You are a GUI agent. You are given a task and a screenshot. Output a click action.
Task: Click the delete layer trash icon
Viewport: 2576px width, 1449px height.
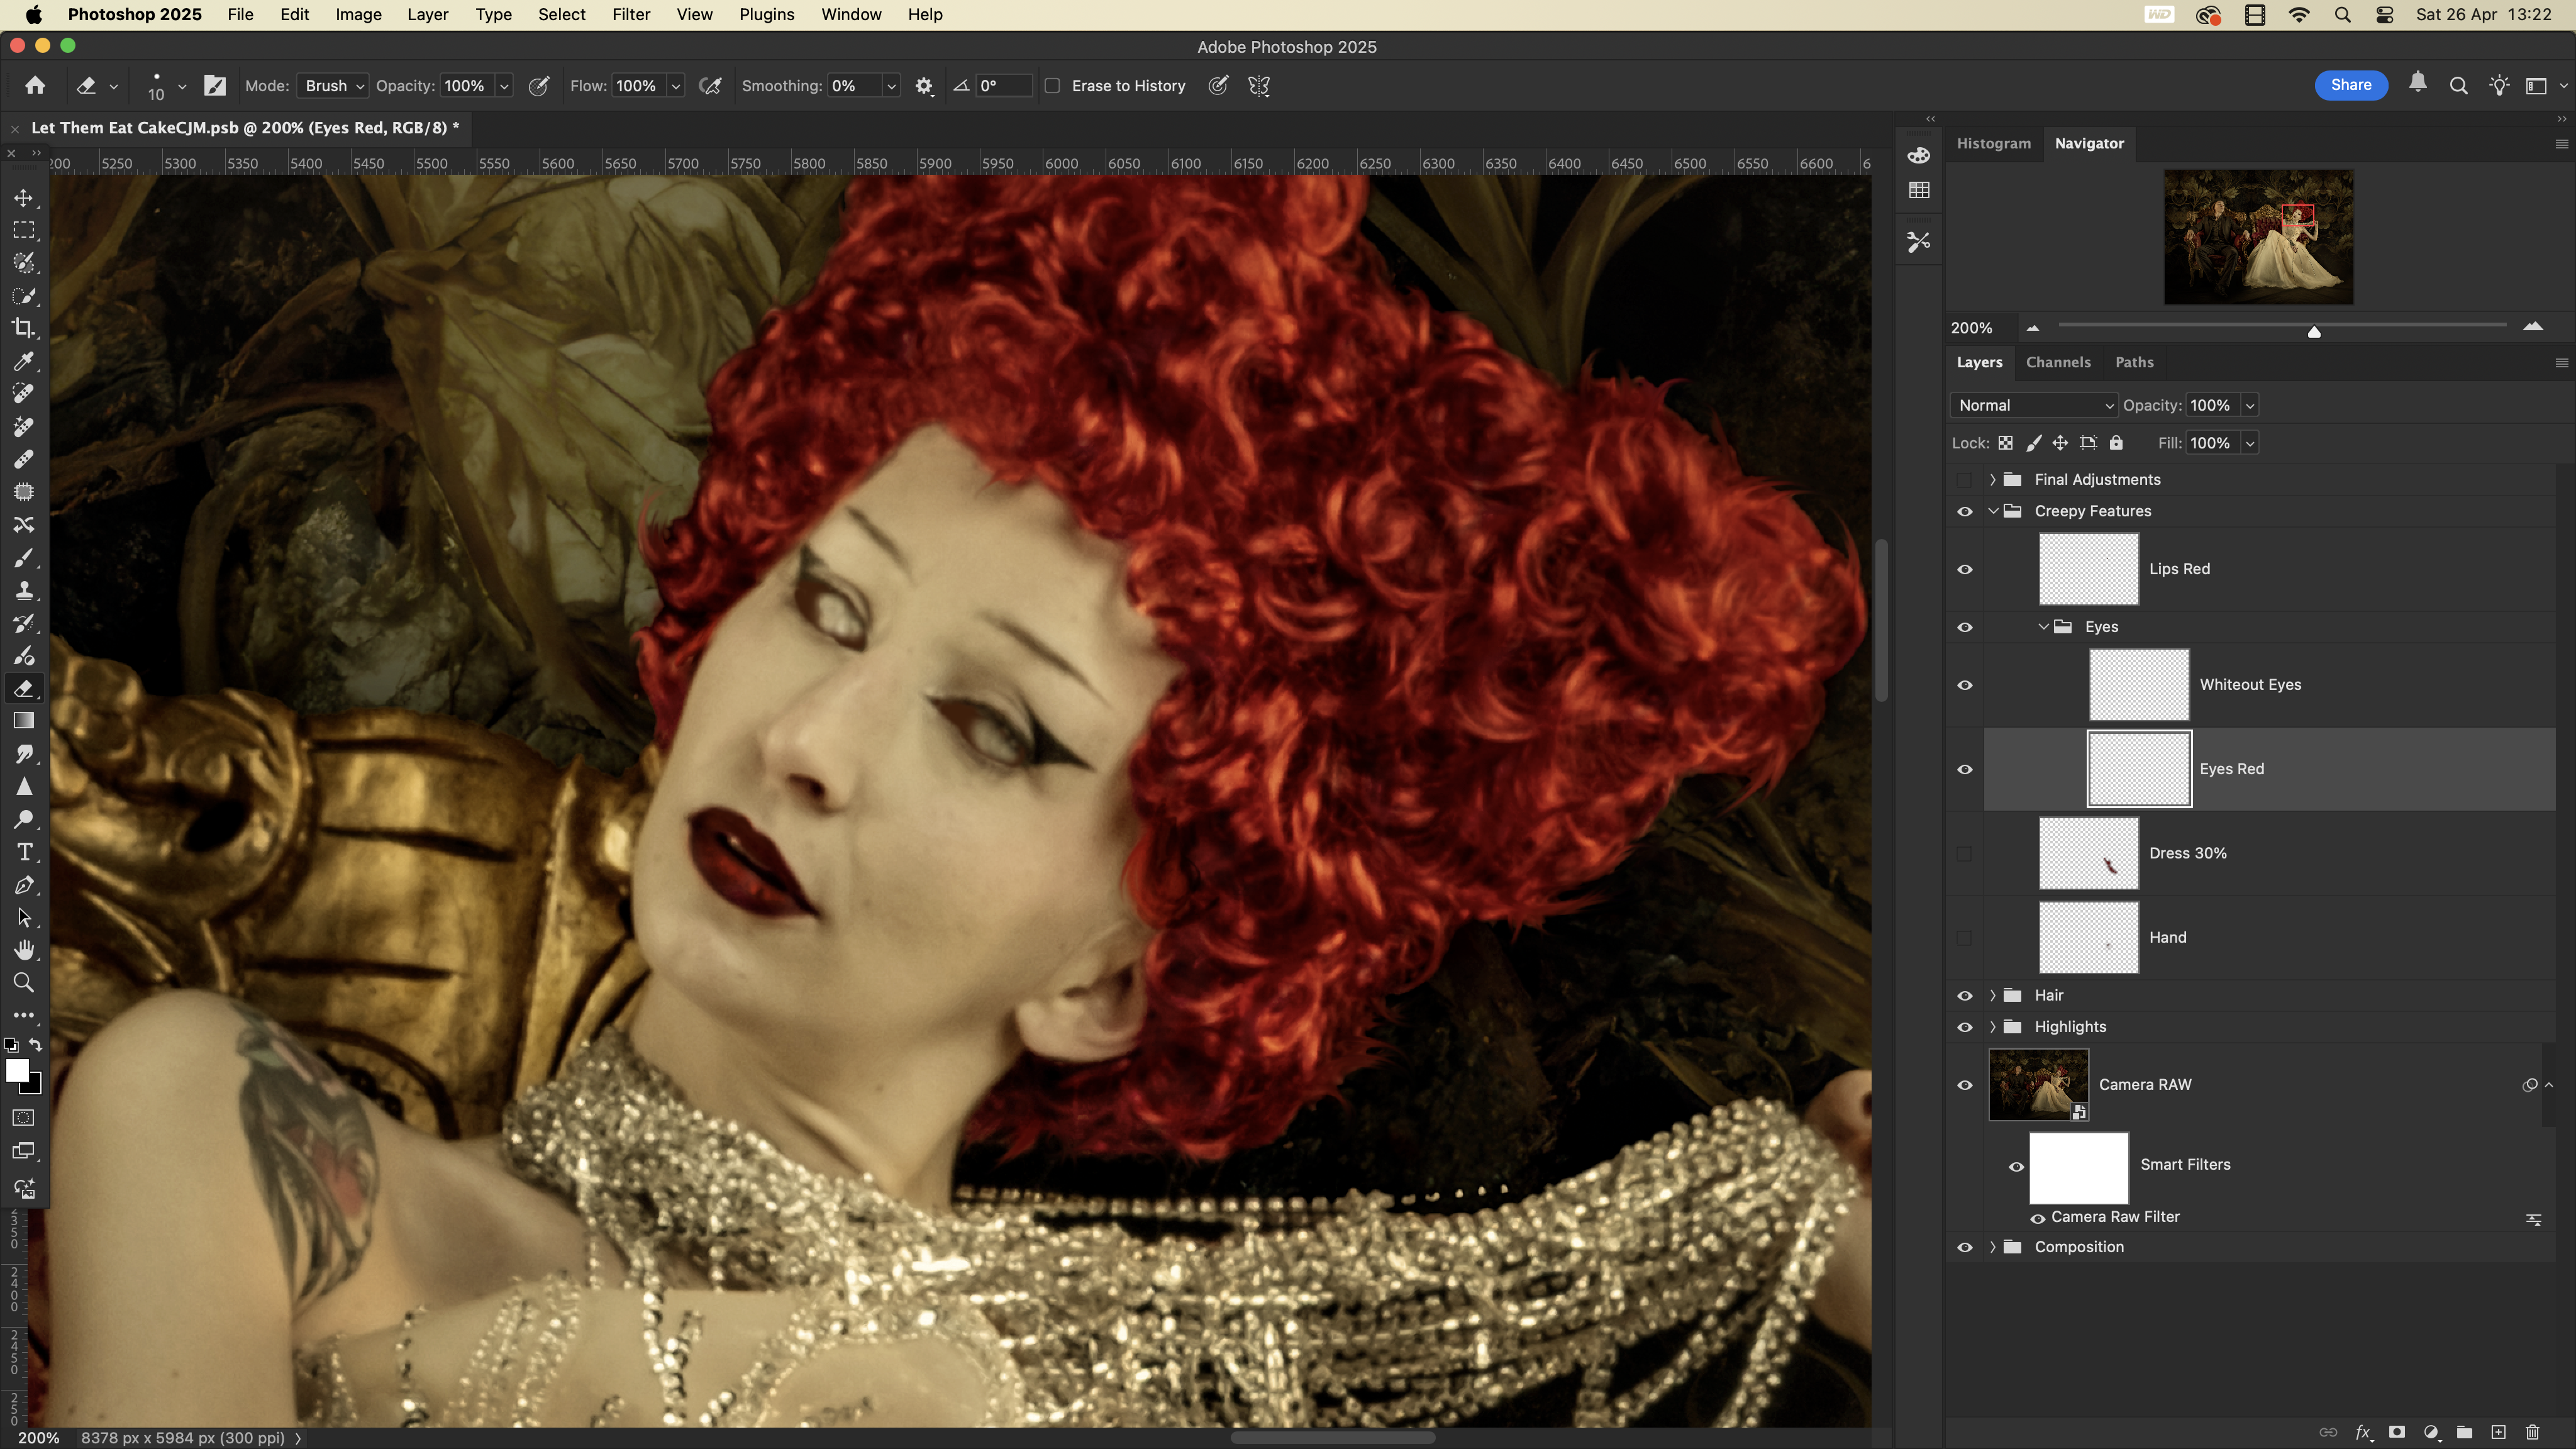[2532, 1432]
